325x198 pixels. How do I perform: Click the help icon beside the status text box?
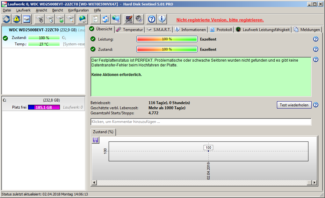click(315, 60)
